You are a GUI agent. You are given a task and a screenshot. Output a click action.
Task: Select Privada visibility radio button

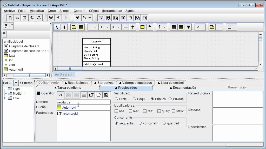170,99
